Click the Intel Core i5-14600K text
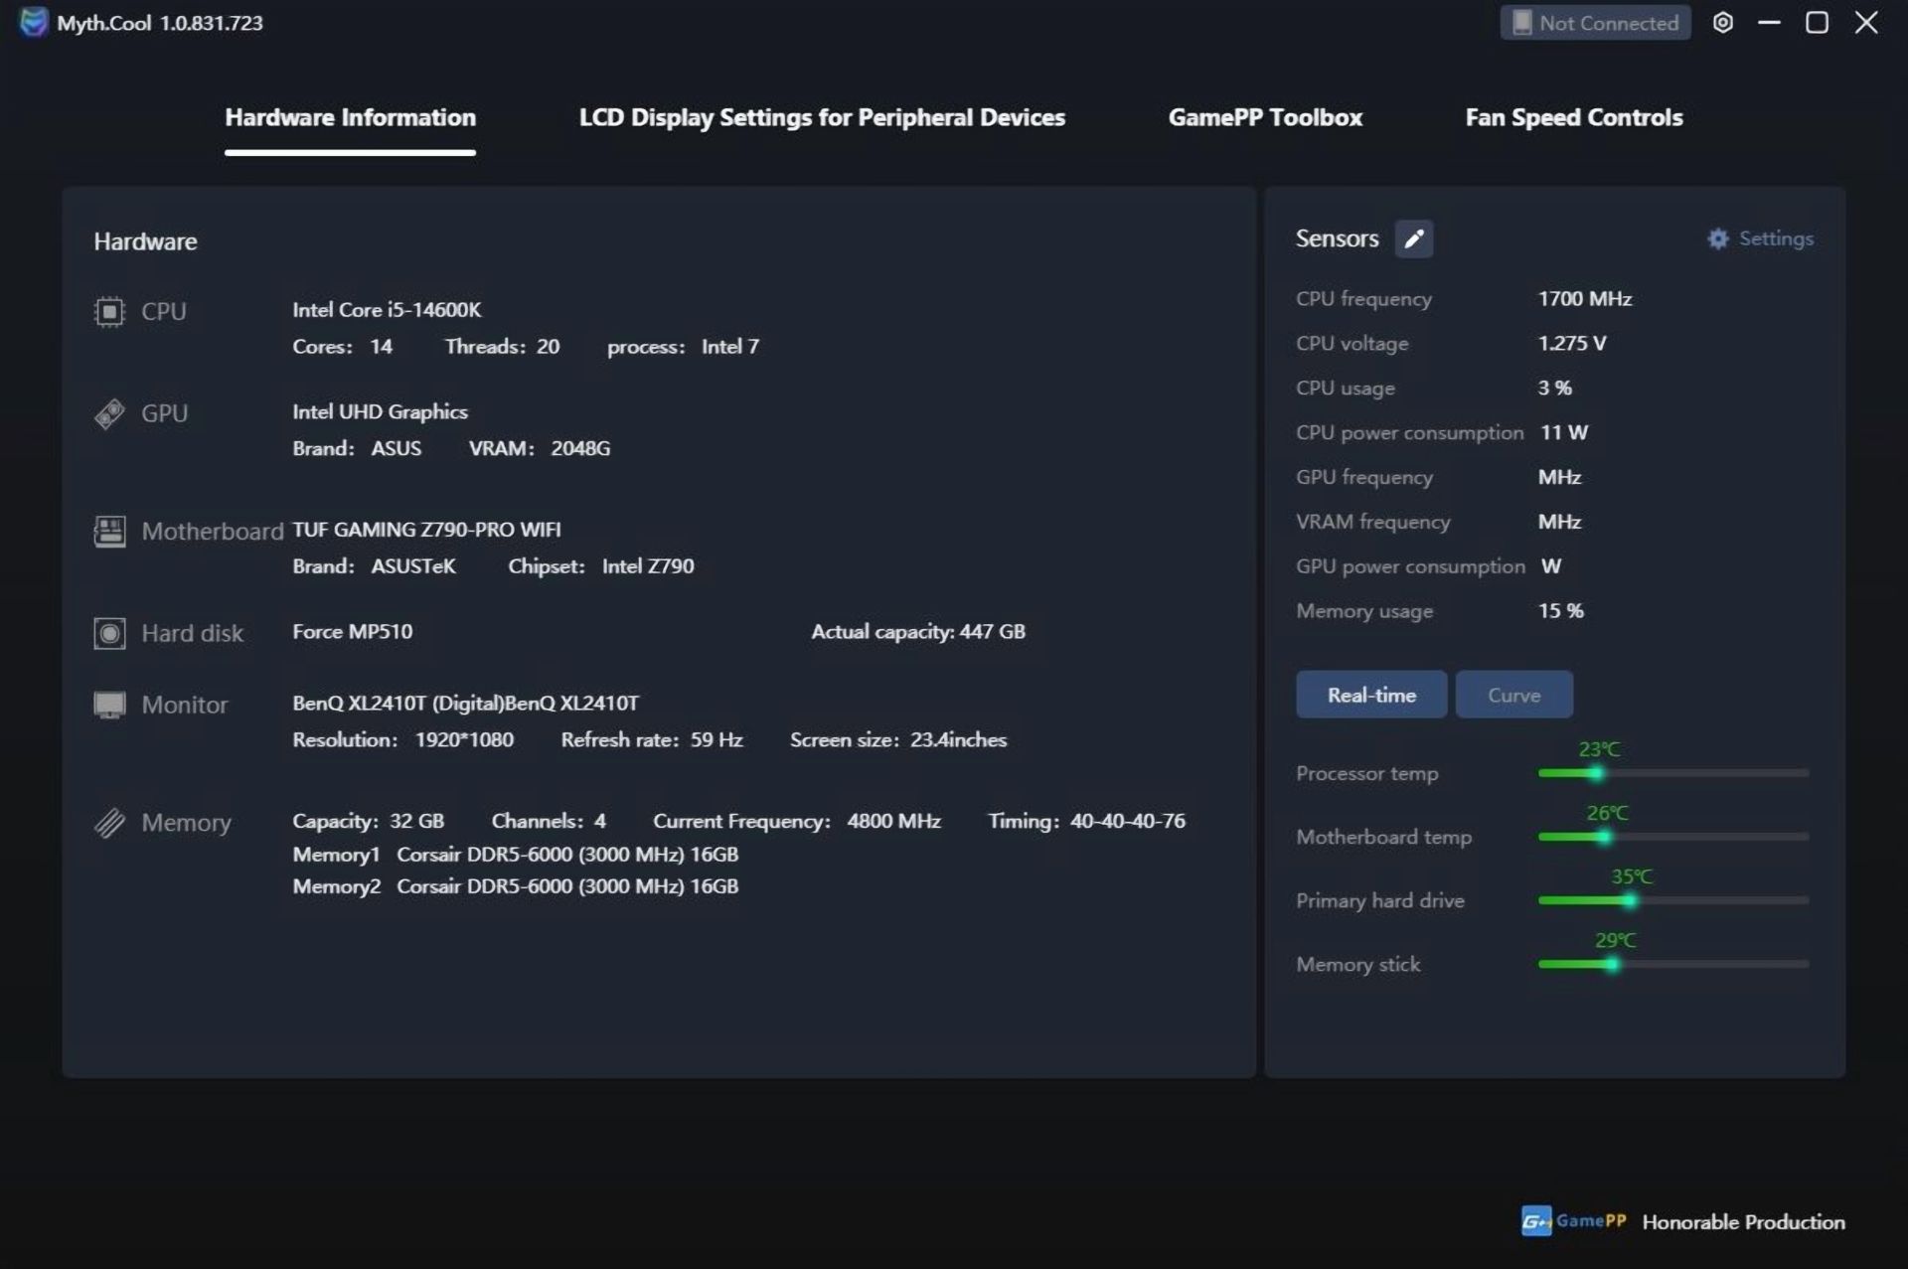This screenshot has width=1908, height=1269. [387, 310]
